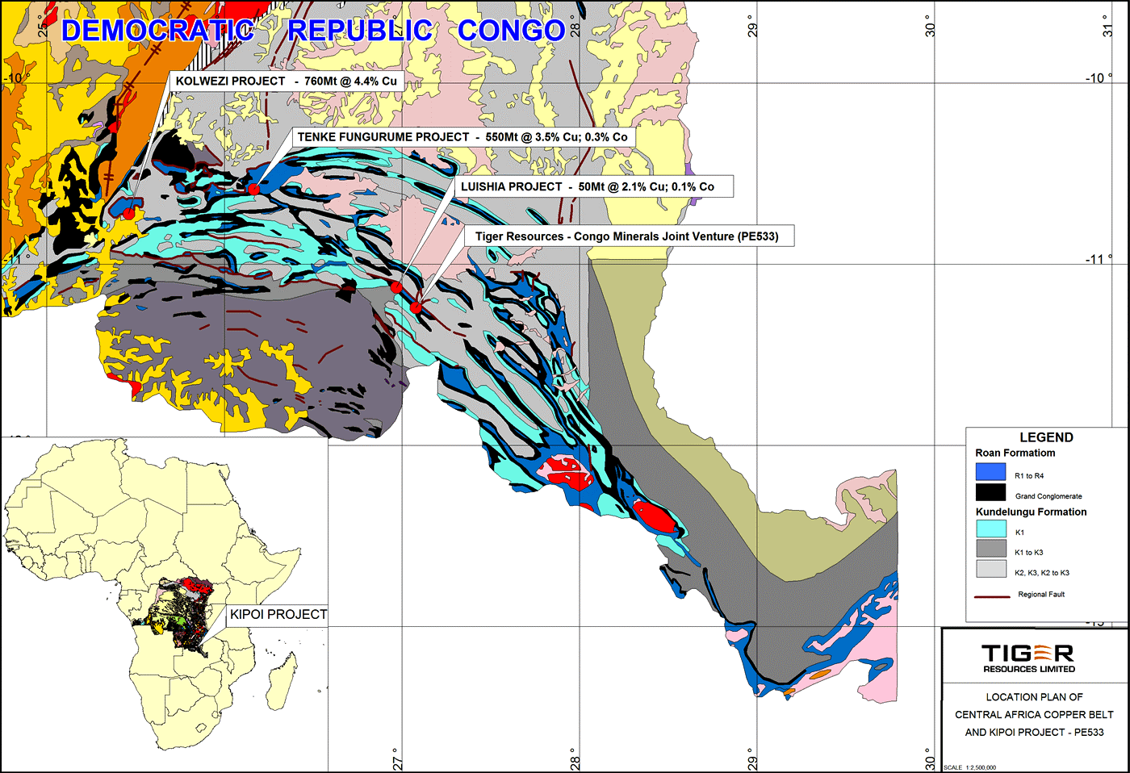Viewport: 1130px width, 773px height.
Task: Click the K1 to K3 legend text
Action: (1029, 553)
